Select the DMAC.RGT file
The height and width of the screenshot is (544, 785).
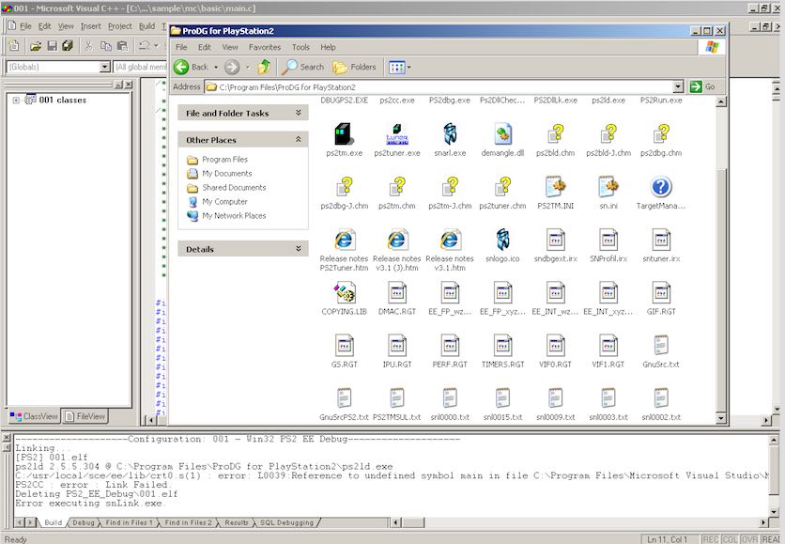[397, 293]
